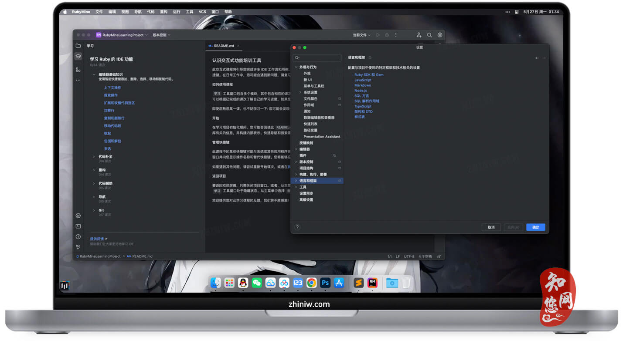Select 插件 in Settings tree

(x=303, y=155)
